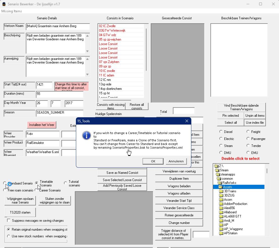Click the Start Tijd input field
The height and width of the screenshot is (248, 279).
click(44, 85)
